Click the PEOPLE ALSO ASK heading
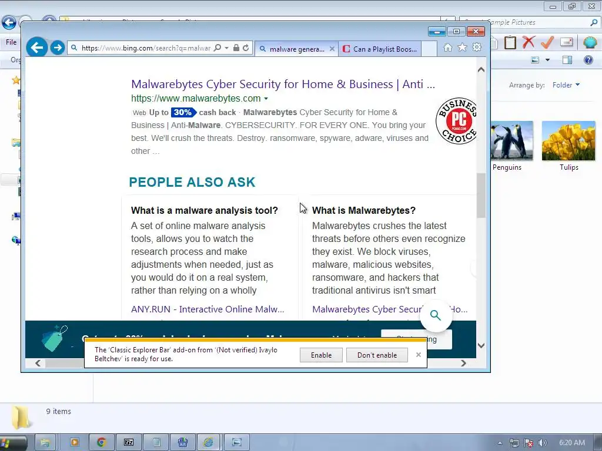This screenshot has width=602, height=451. click(x=192, y=182)
